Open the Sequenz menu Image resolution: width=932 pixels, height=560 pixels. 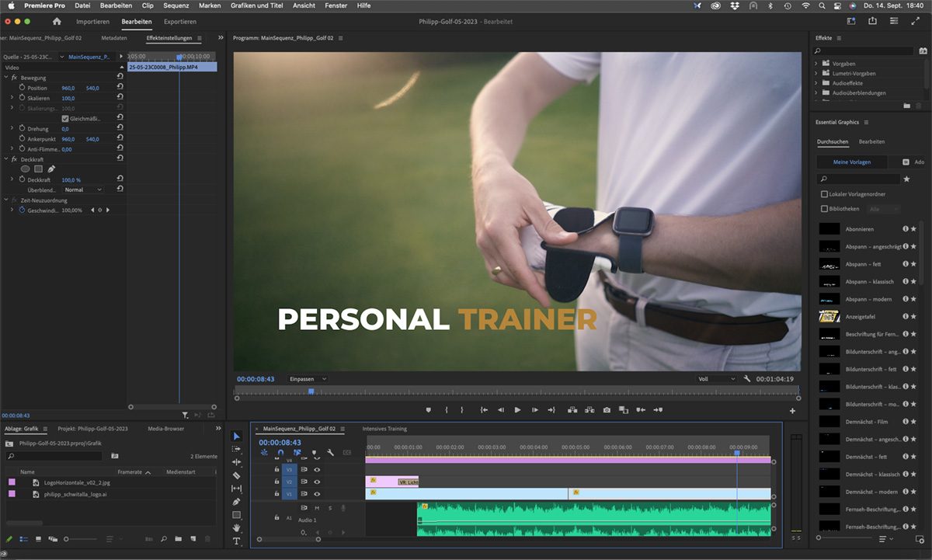176,5
